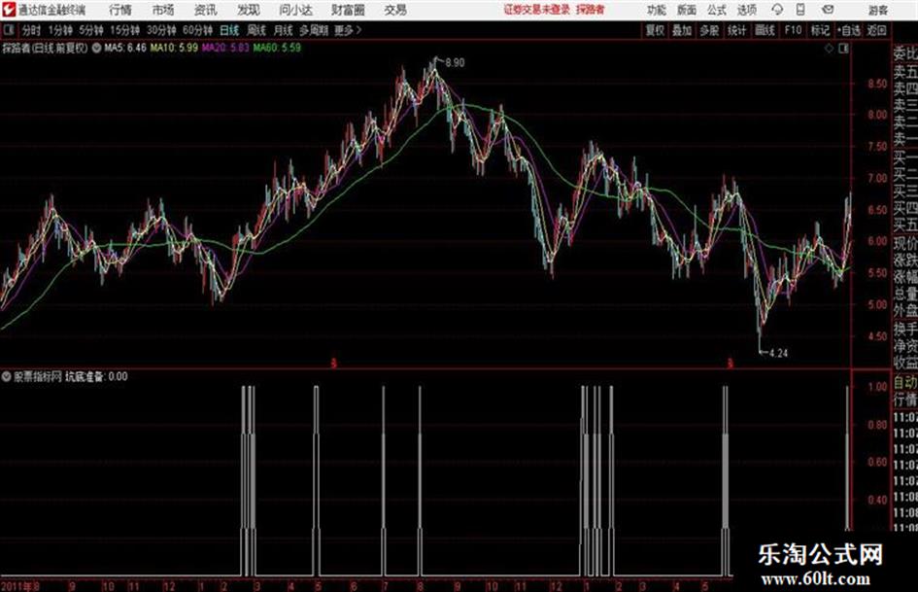Screen dimensions: 918x592
Task: Expand 更多 period options
Action: coord(348,30)
